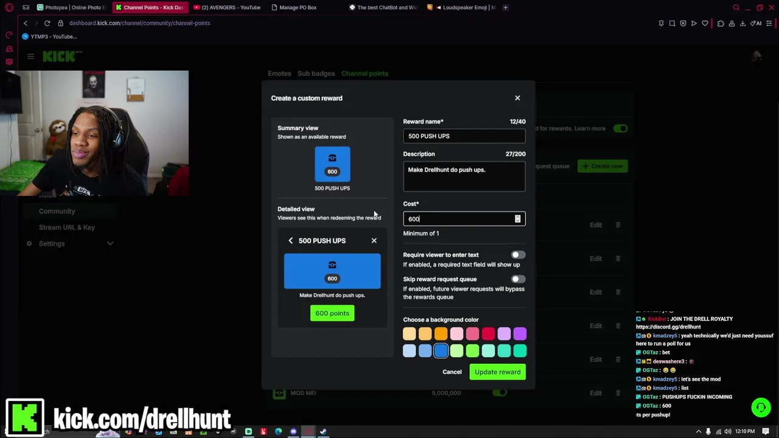The image size is (779, 438).
Task: Select the bright green background color
Action: 472,350
